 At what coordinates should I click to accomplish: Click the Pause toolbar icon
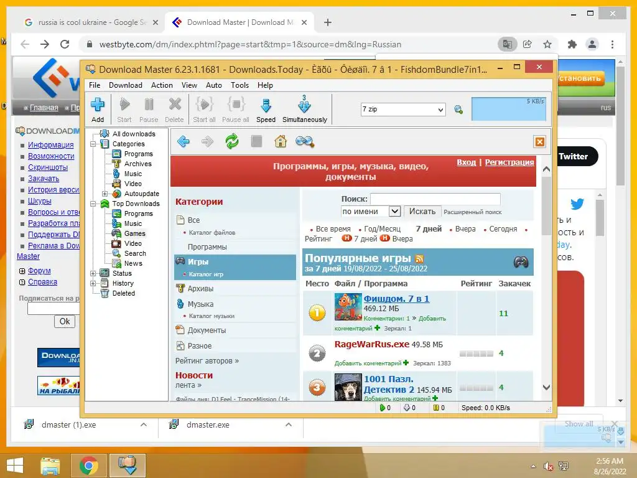[149, 105]
